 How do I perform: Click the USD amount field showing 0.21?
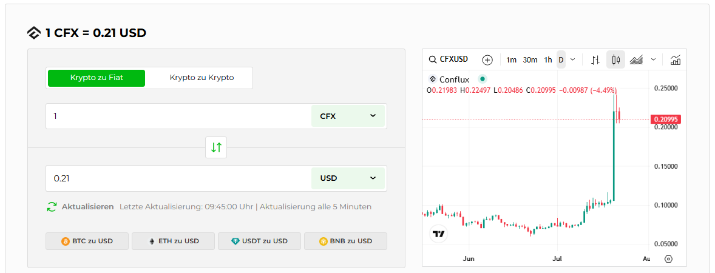pyautogui.click(x=178, y=178)
